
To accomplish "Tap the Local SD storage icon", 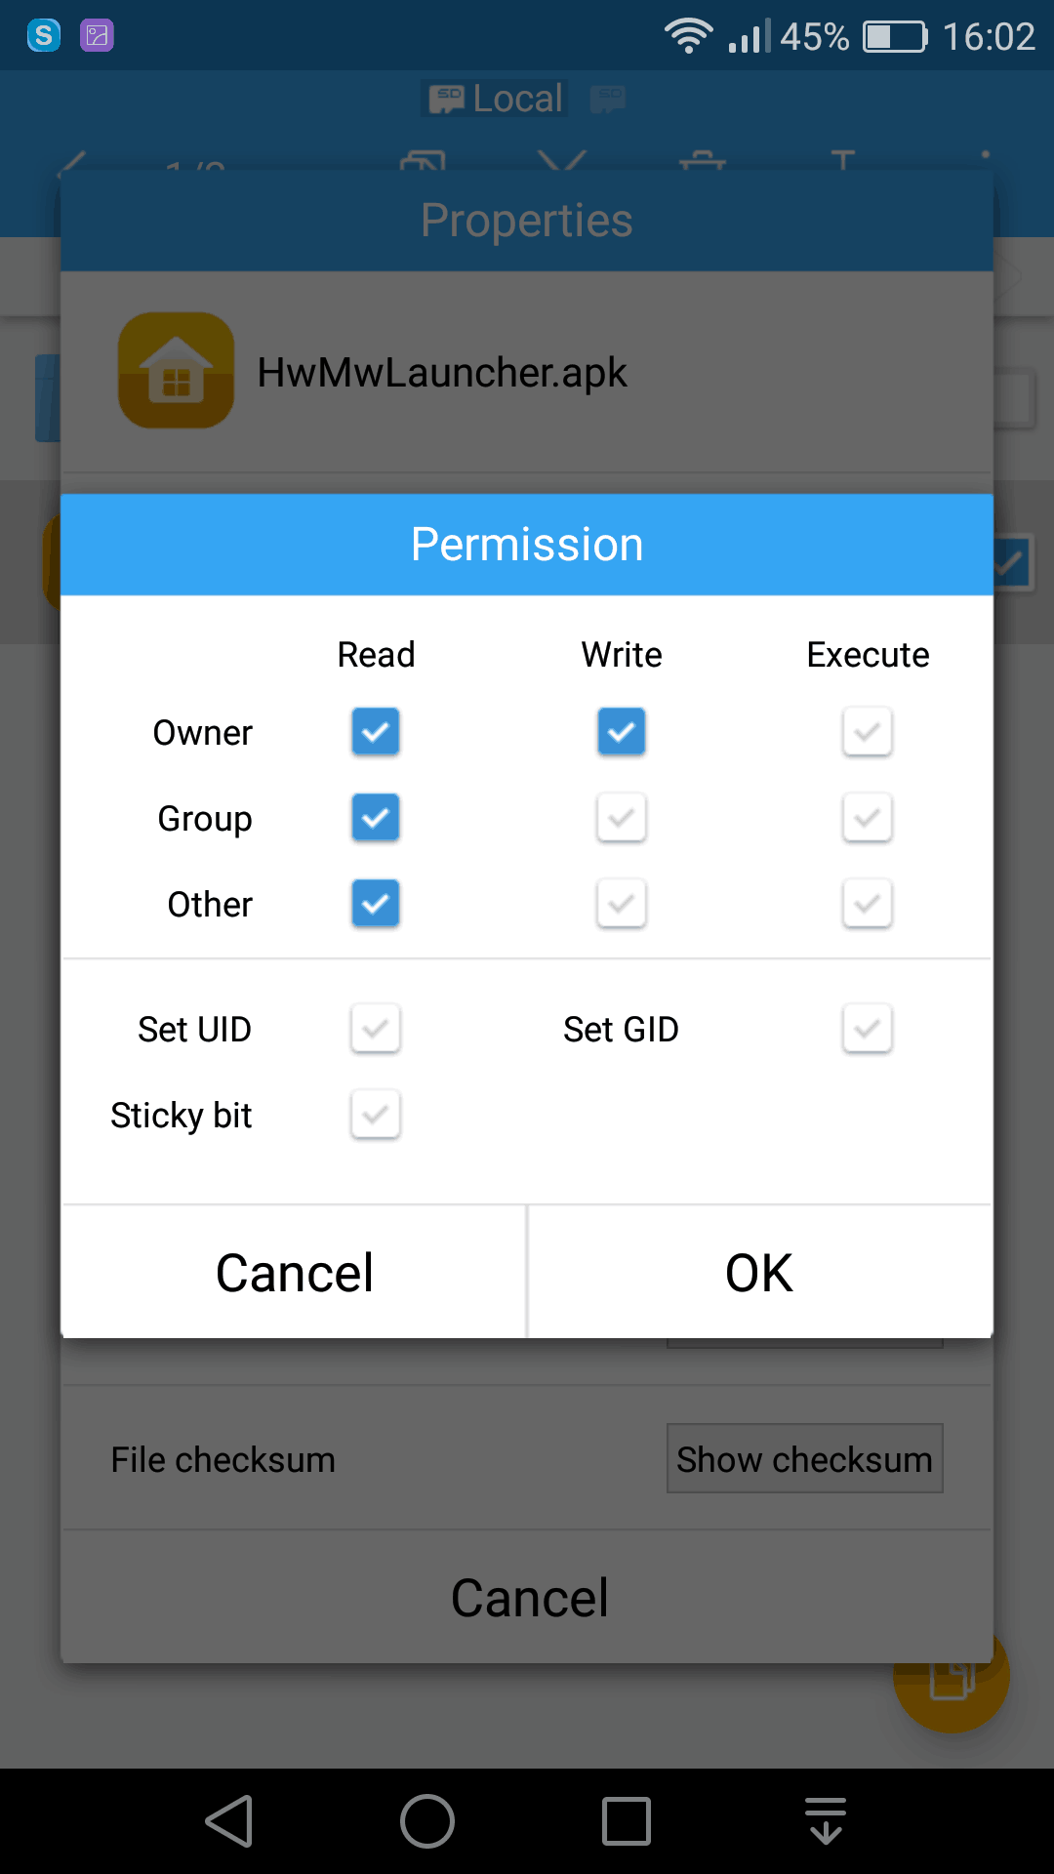I will 447,99.
